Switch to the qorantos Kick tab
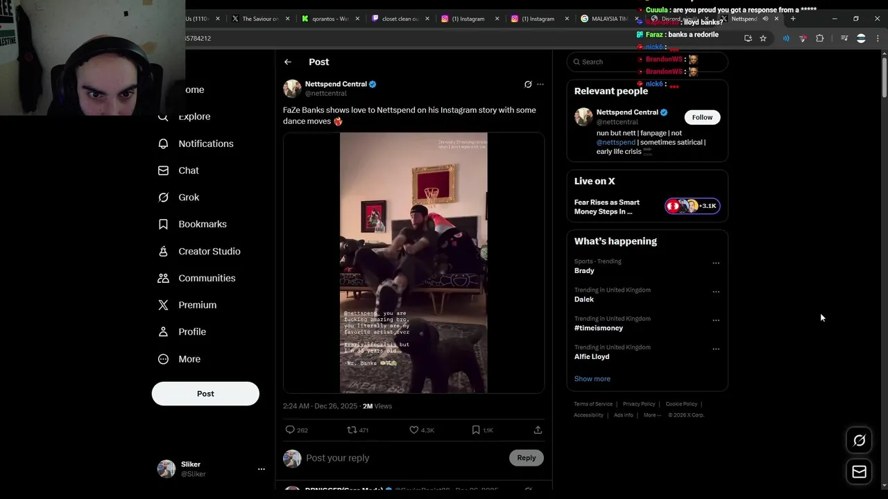The width and height of the screenshot is (888, 499). [330, 19]
